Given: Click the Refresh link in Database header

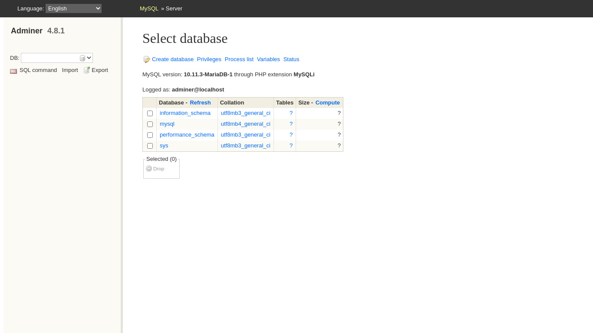Looking at the screenshot, I should 200,103.
